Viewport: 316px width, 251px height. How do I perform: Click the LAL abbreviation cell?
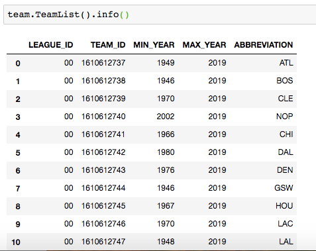pyautogui.click(x=286, y=242)
